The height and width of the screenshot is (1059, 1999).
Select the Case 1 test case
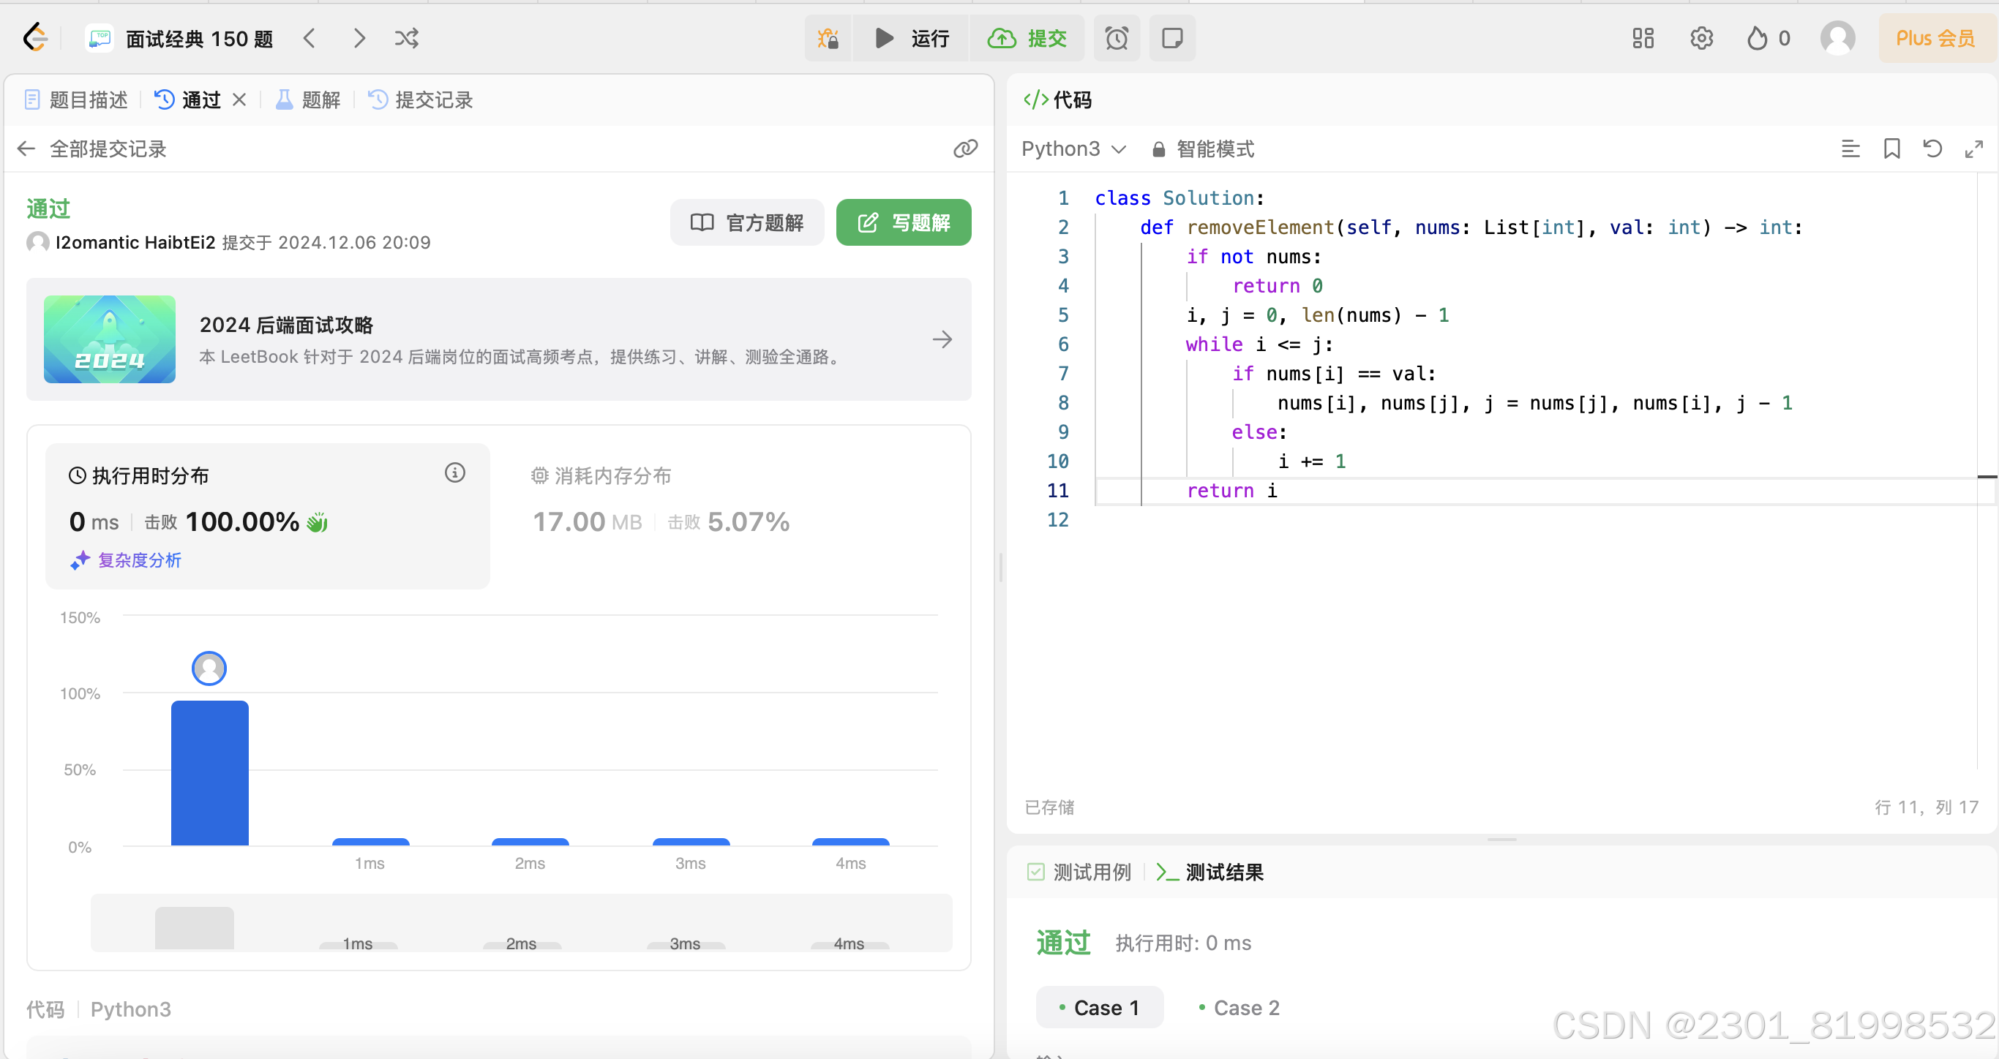[x=1099, y=1007]
